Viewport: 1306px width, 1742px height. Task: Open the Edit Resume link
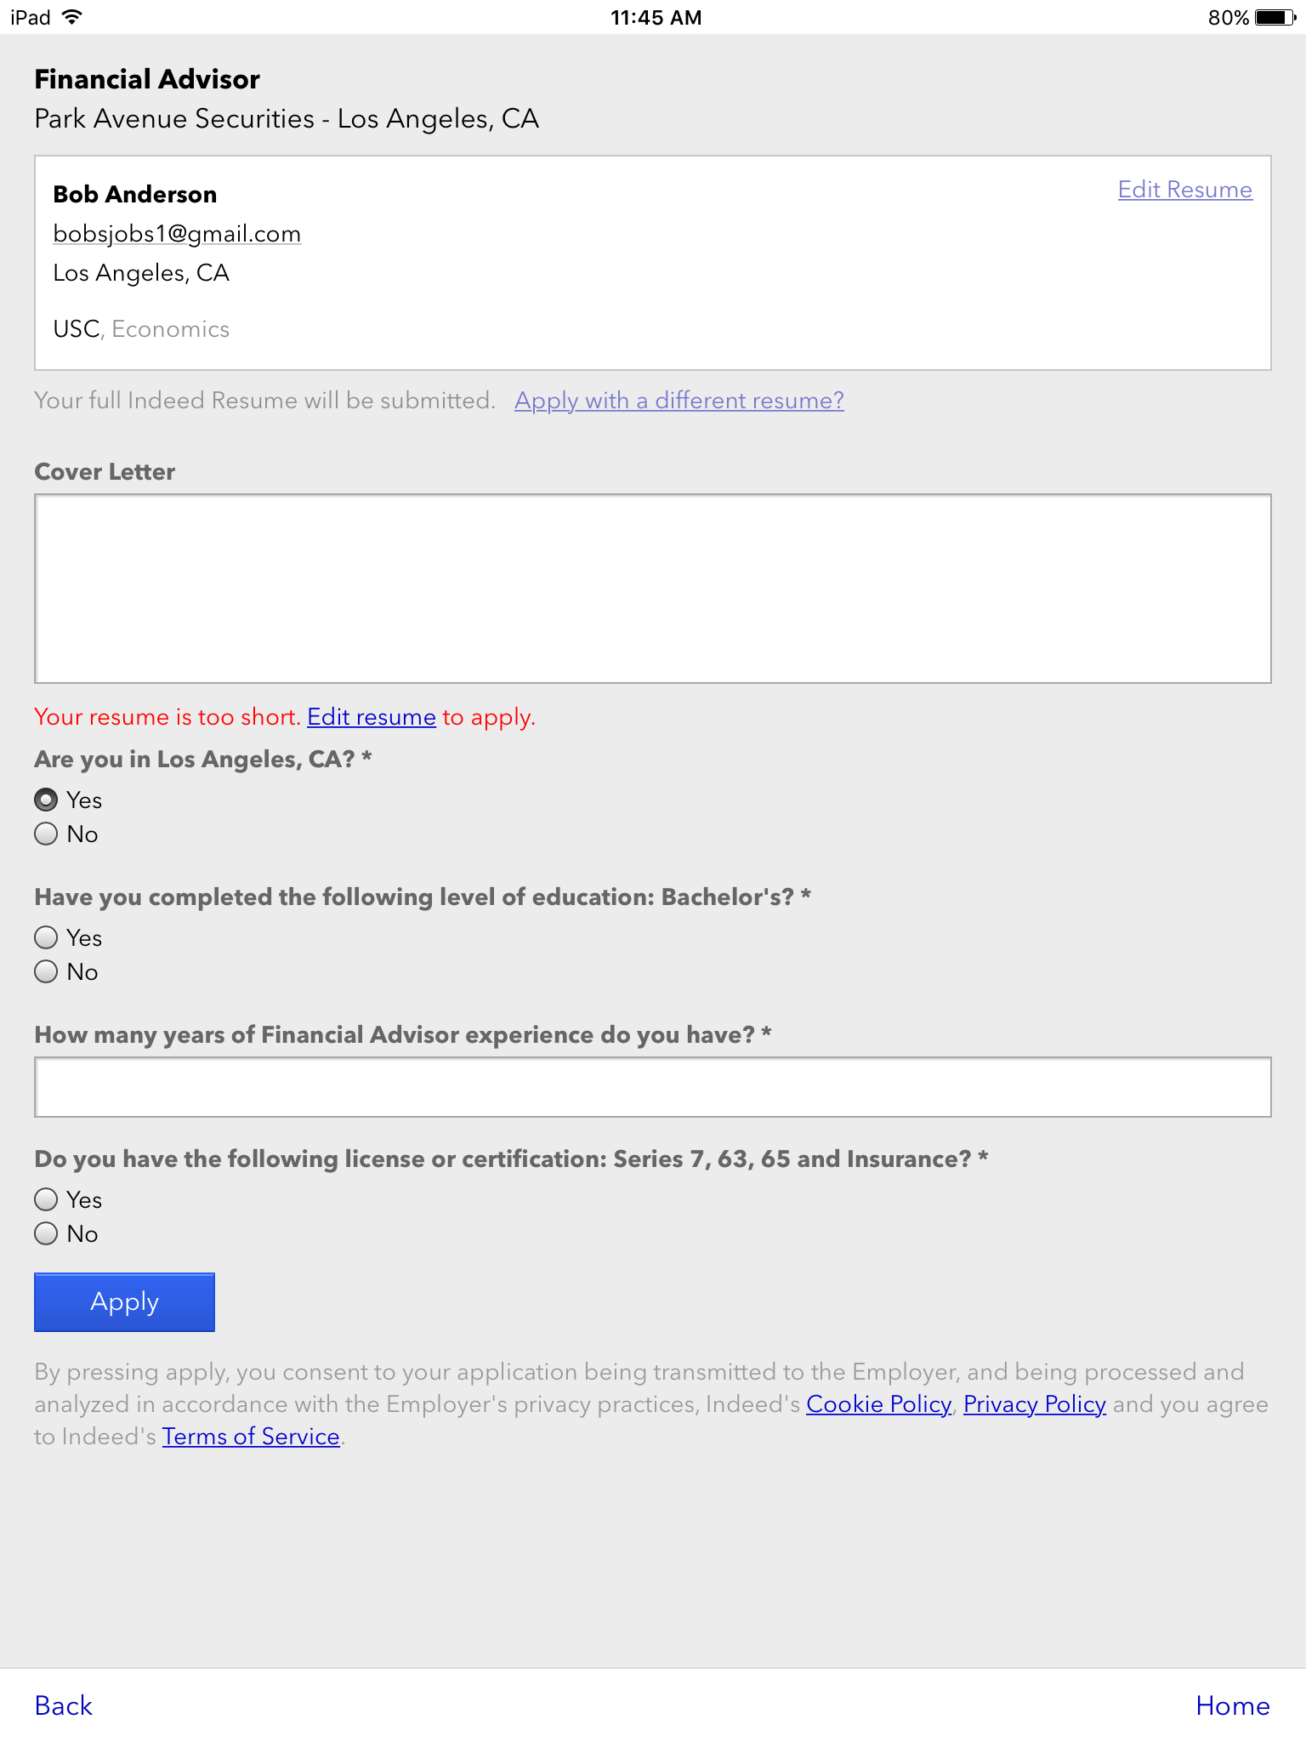click(x=1184, y=190)
